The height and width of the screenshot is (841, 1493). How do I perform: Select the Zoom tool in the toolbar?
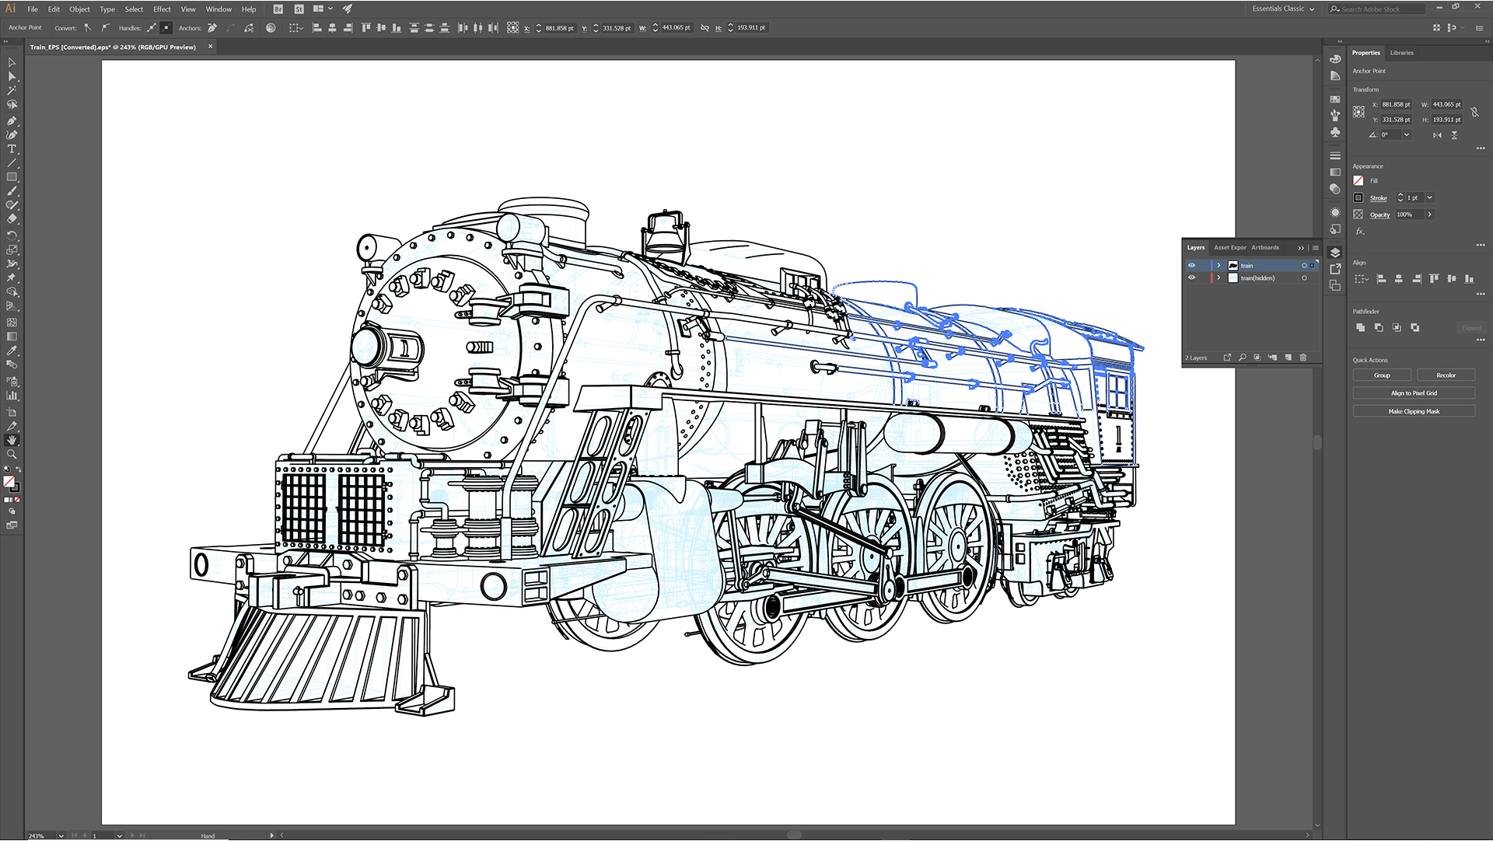pos(12,454)
